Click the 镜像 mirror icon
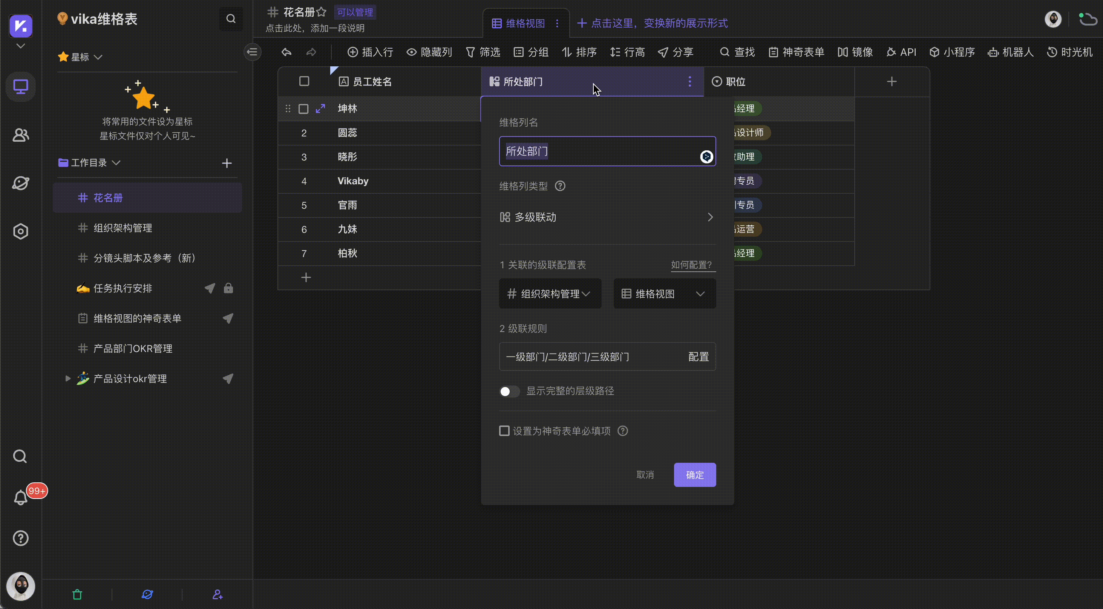The width and height of the screenshot is (1103, 609). (854, 52)
